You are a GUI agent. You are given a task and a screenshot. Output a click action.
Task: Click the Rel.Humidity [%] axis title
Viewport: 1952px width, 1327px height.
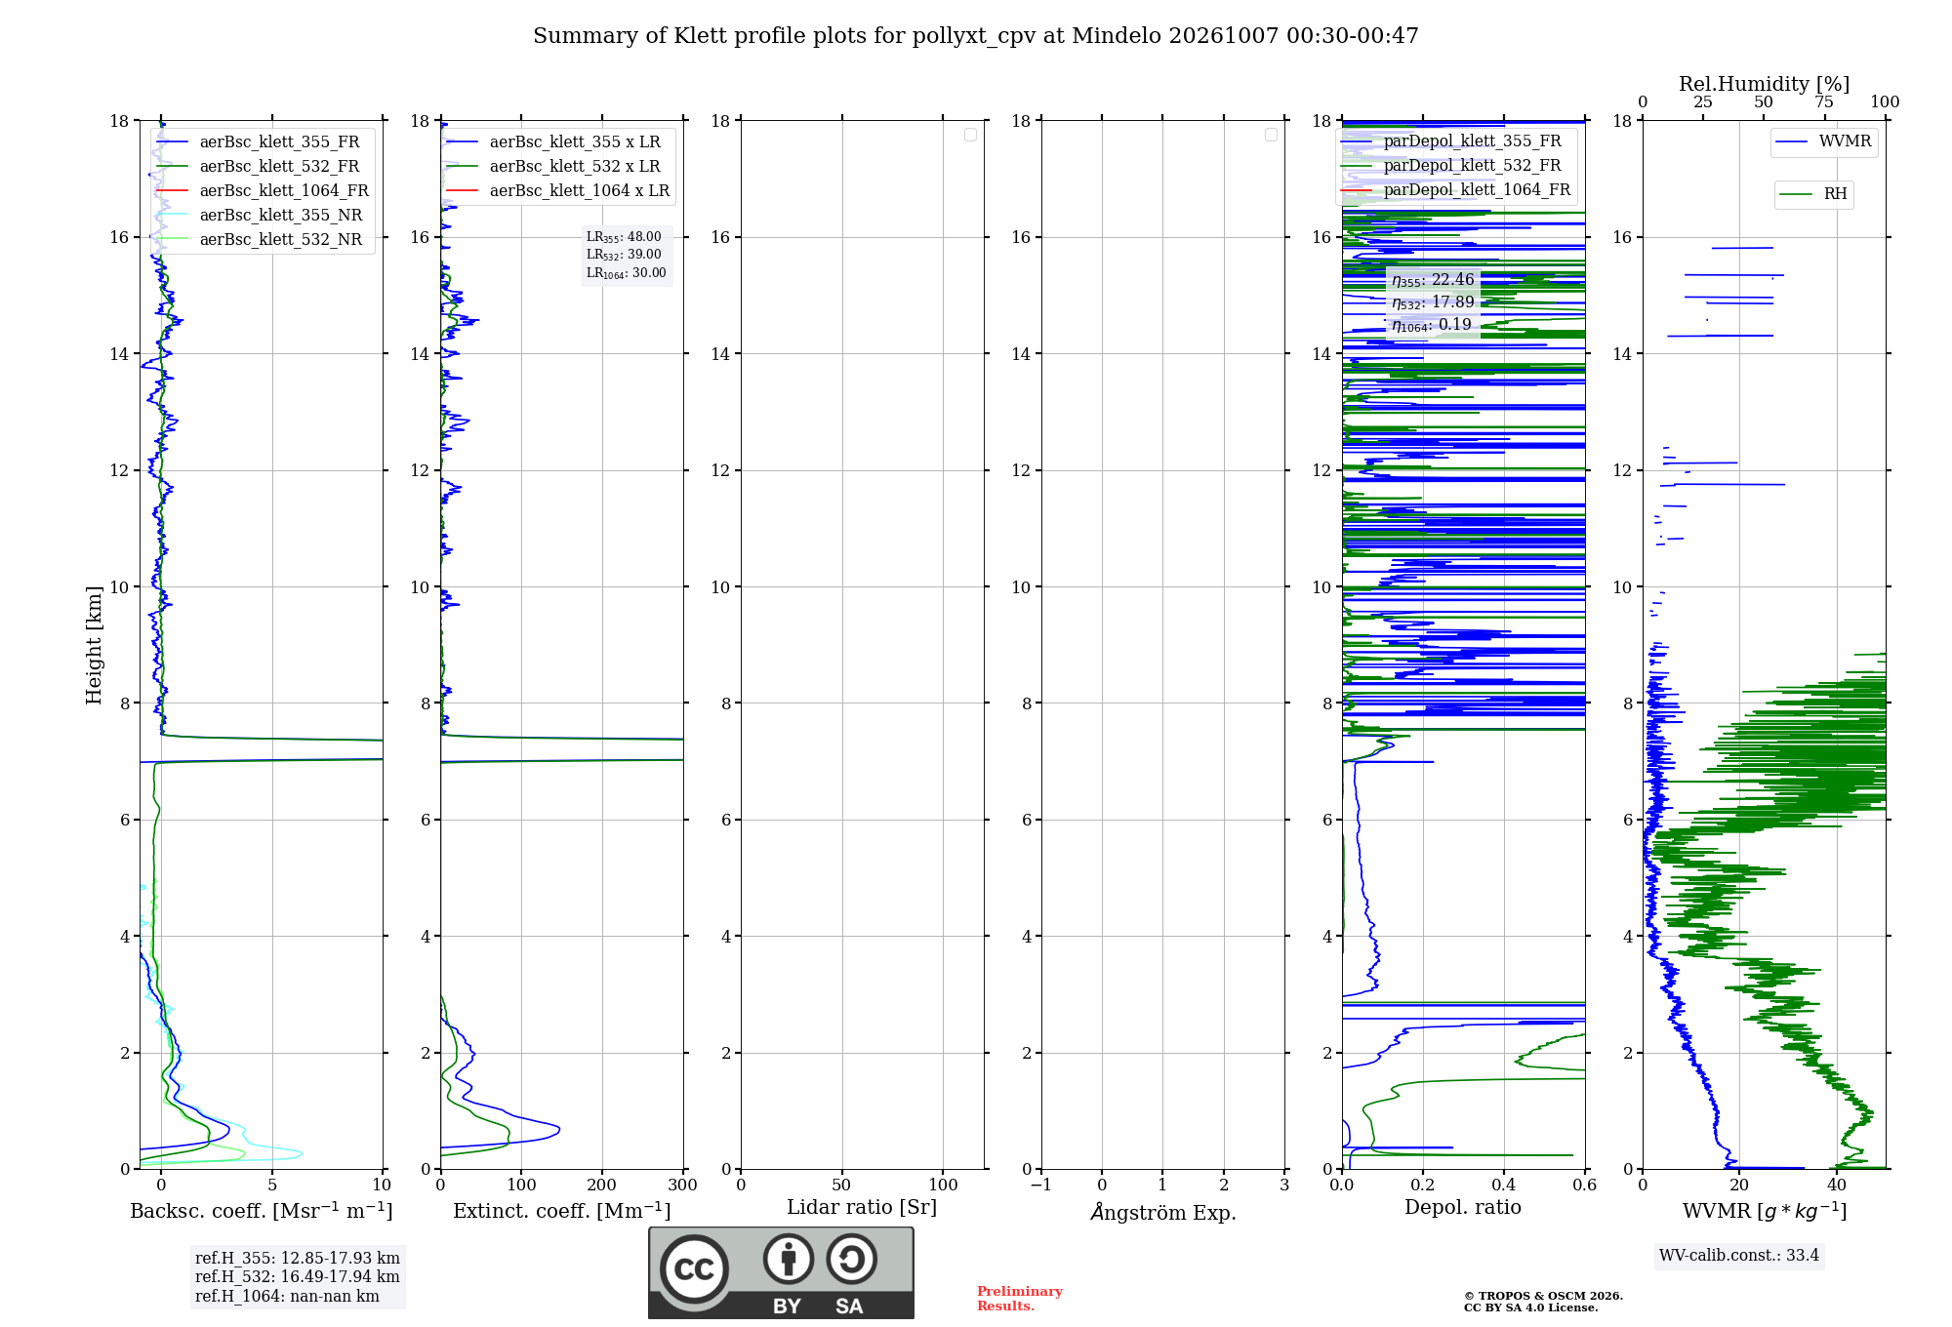pos(1765,84)
